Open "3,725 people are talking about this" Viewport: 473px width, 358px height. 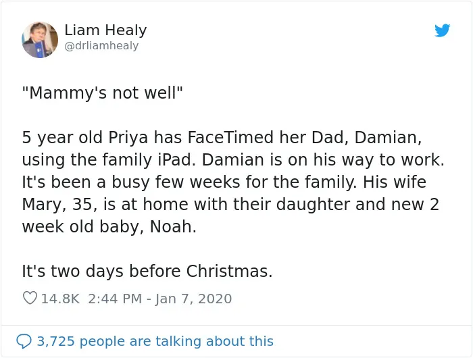[x=155, y=341]
